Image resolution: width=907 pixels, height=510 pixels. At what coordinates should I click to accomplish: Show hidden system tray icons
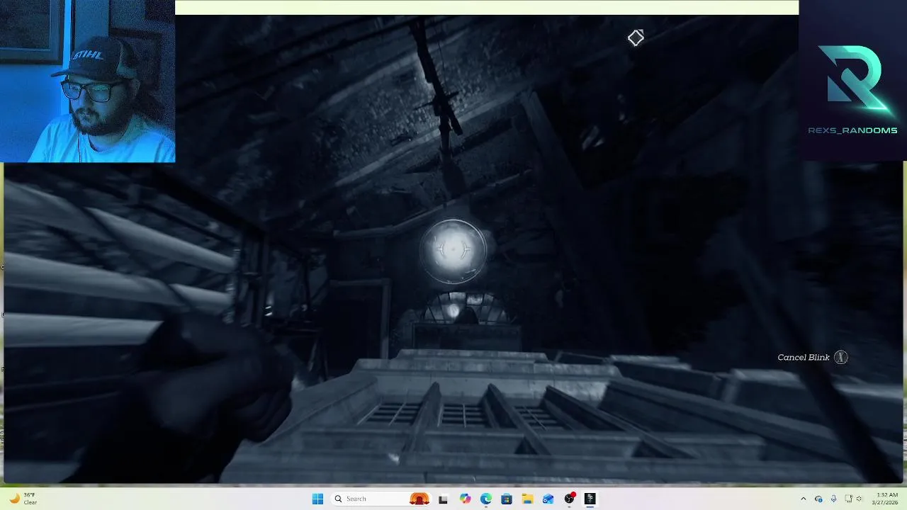[803, 499]
